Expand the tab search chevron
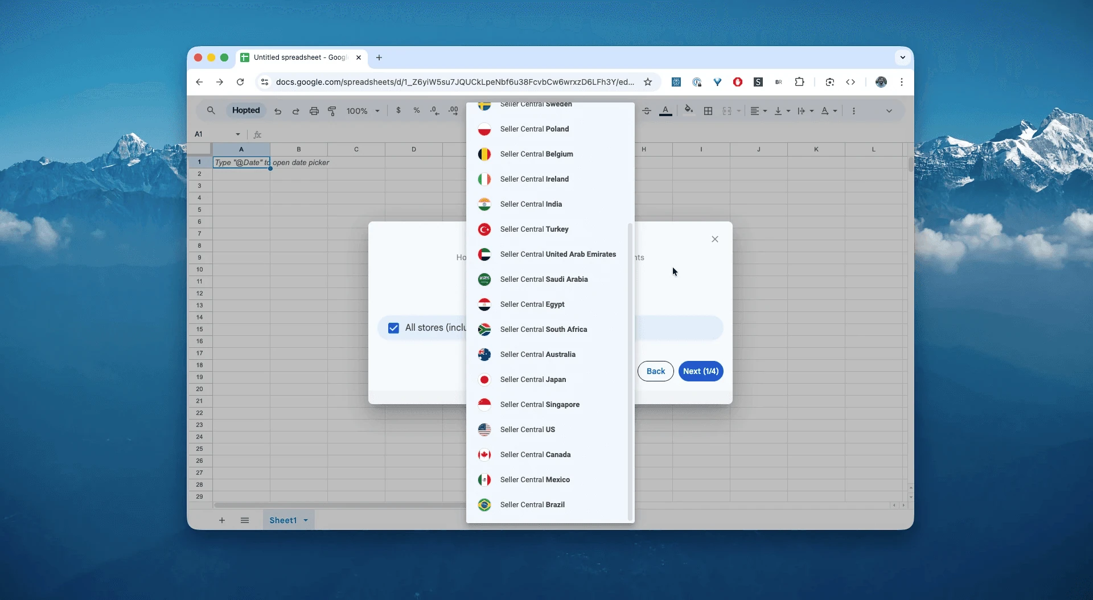Viewport: 1093px width, 600px height. (902, 57)
